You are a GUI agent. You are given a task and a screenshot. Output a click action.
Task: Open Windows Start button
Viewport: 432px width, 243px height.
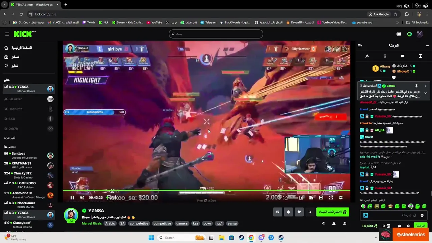coord(151,238)
